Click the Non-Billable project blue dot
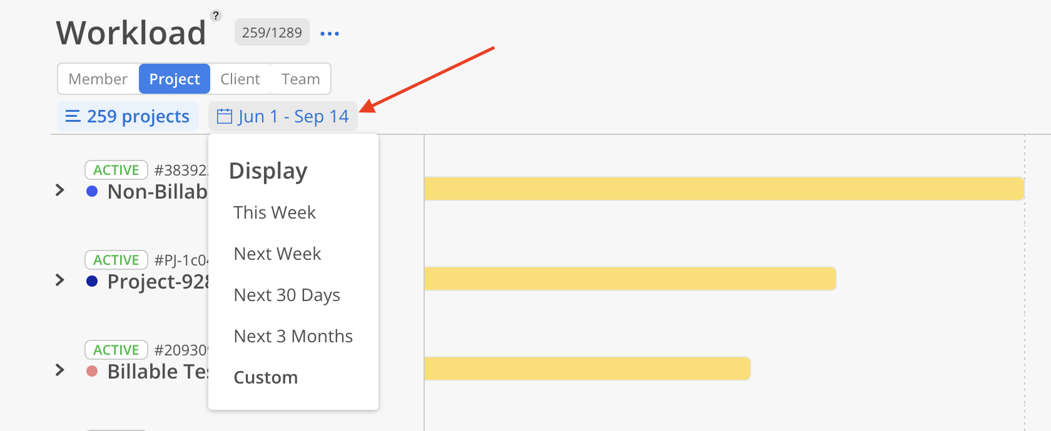1051x431 pixels. (92, 191)
